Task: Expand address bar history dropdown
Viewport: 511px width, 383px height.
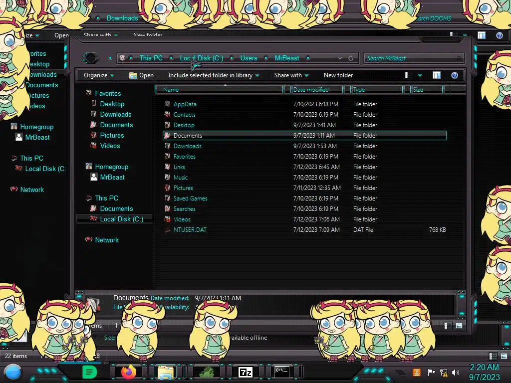Action: (340, 58)
